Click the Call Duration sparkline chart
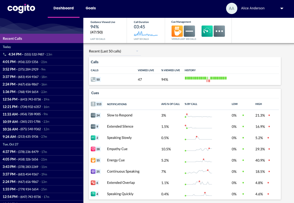This screenshot has height=203, width=294. click(146, 34)
